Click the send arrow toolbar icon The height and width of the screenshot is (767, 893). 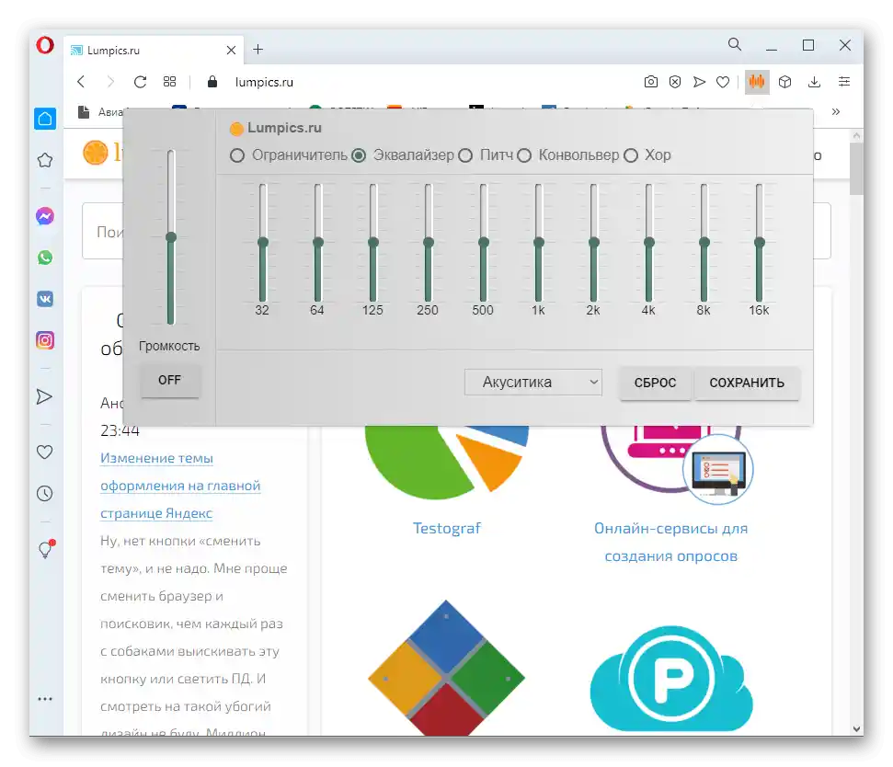tap(699, 82)
